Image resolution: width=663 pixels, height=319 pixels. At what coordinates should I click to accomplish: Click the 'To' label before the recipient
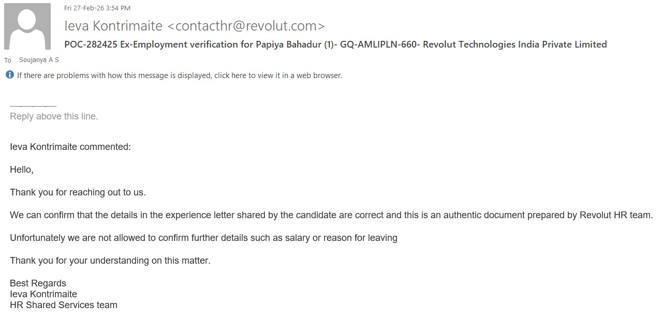(x=8, y=60)
